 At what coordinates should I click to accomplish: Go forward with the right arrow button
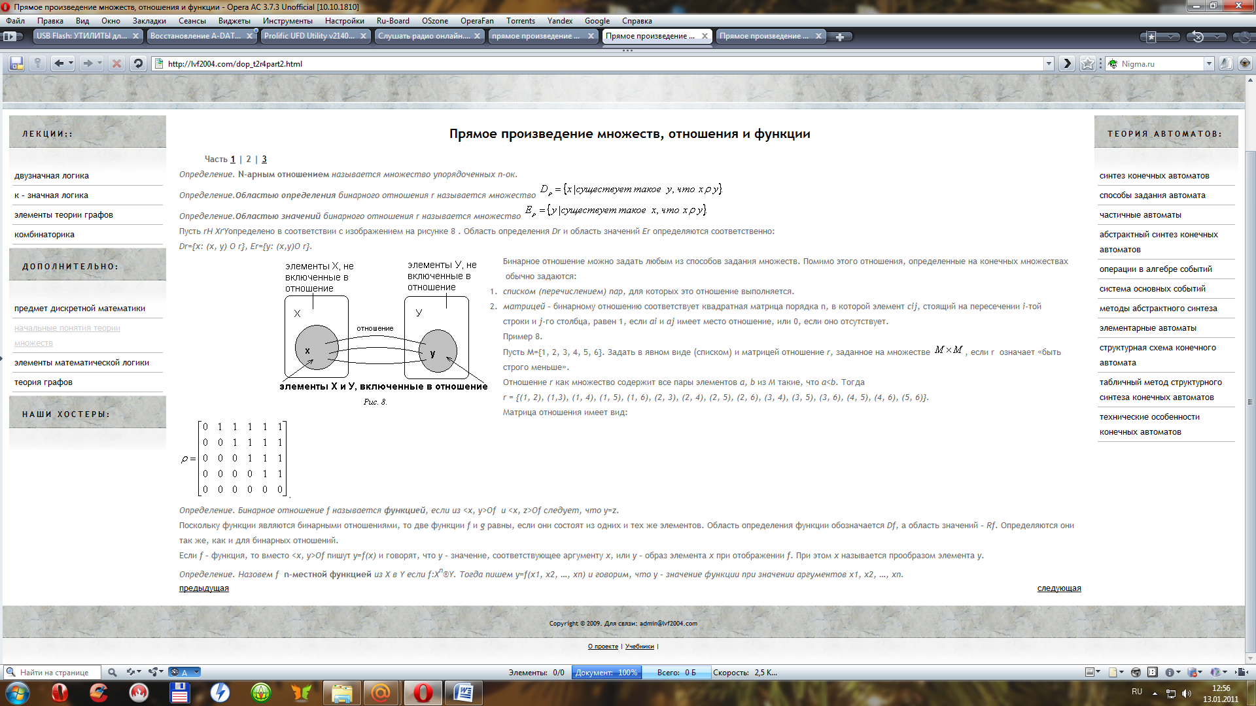[87, 63]
